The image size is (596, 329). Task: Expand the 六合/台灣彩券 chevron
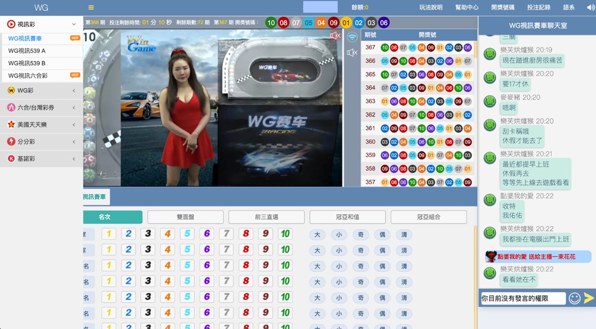(x=74, y=108)
